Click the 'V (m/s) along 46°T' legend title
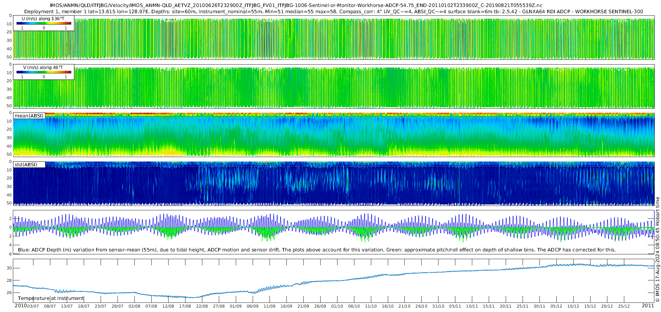 43,68
